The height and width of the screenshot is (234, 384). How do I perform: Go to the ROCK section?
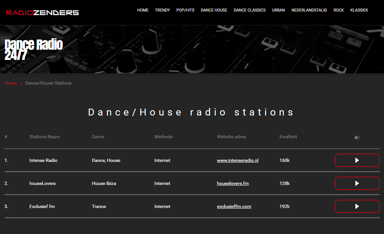(x=339, y=10)
